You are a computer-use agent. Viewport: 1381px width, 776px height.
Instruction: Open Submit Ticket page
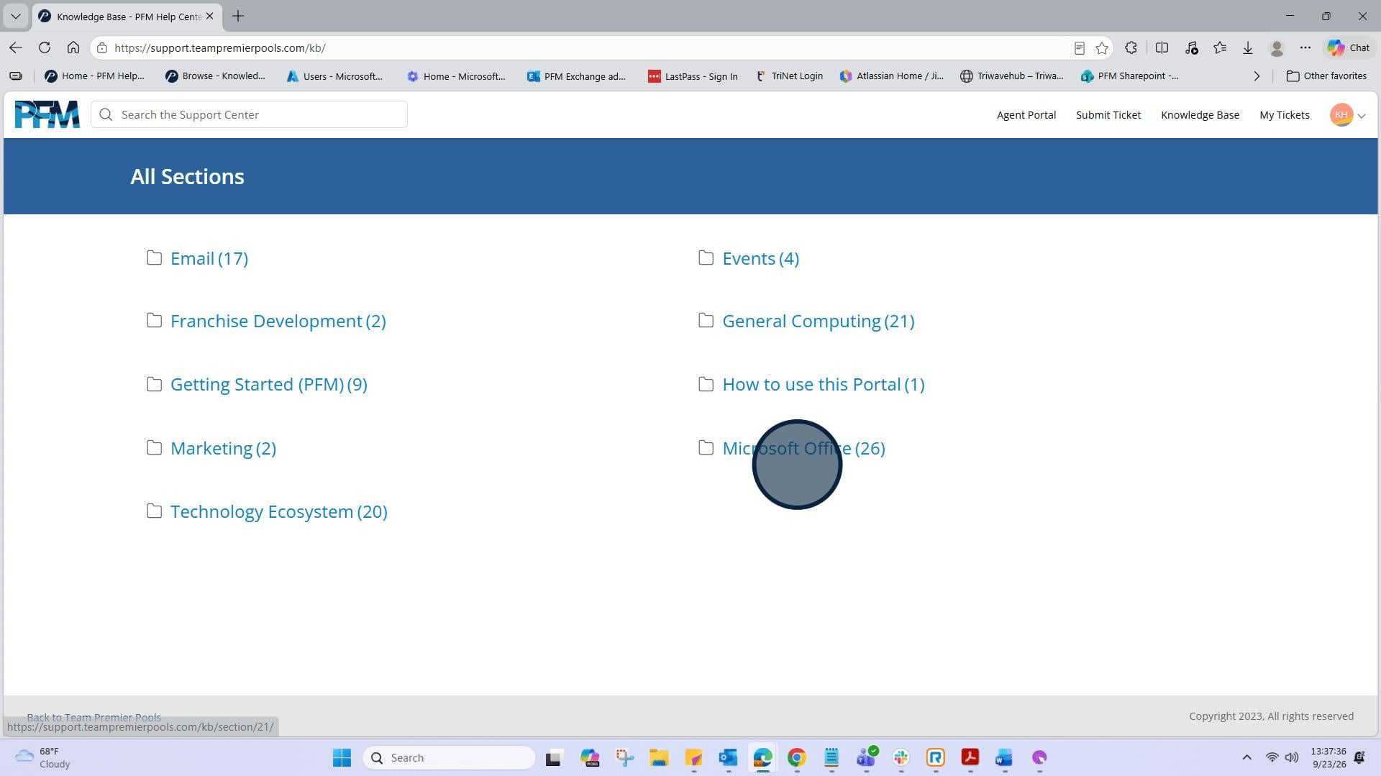pos(1108,115)
